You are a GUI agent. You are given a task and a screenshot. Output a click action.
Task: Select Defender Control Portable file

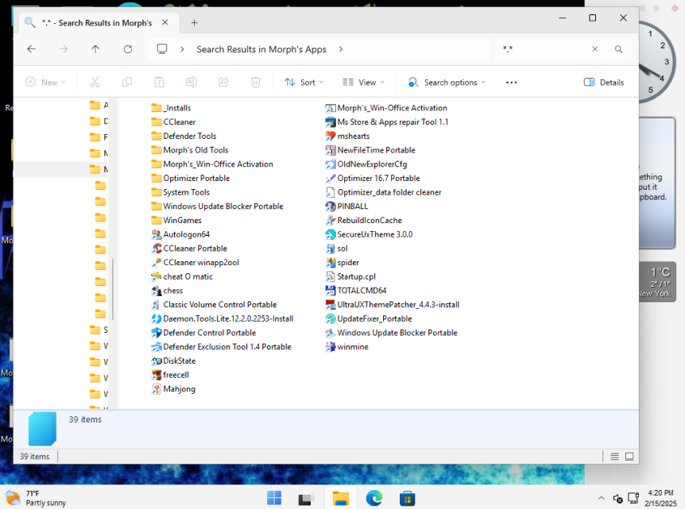(x=203, y=333)
